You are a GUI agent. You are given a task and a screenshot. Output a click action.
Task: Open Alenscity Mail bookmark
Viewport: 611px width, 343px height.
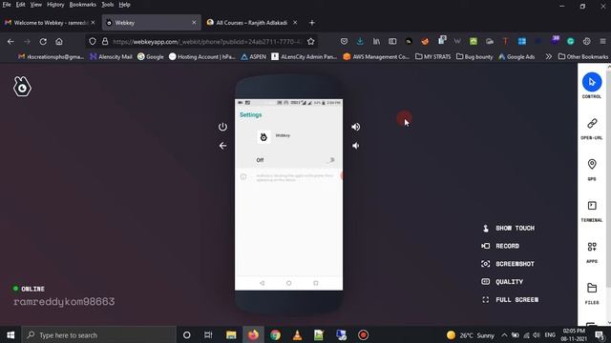[111, 56]
